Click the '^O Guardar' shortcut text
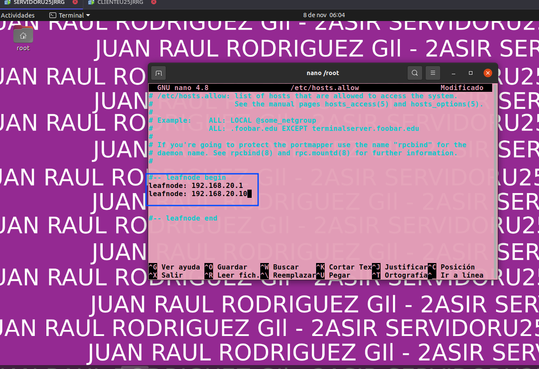Image resolution: width=539 pixels, height=369 pixels. pyautogui.click(x=226, y=267)
